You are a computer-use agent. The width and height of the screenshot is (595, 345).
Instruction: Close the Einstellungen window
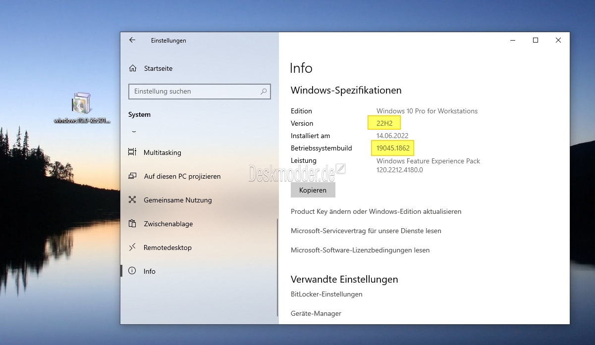558,40
